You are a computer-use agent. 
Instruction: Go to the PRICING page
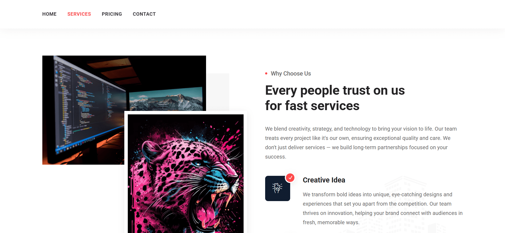[x=112, y=14]
